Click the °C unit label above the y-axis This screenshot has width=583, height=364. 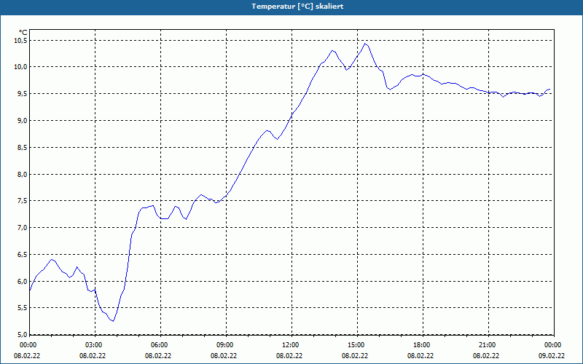pyautogui.click(x=23, y=33)
